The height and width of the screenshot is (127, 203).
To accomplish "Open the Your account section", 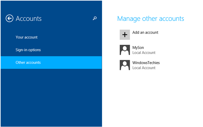I will coord(26,37).
